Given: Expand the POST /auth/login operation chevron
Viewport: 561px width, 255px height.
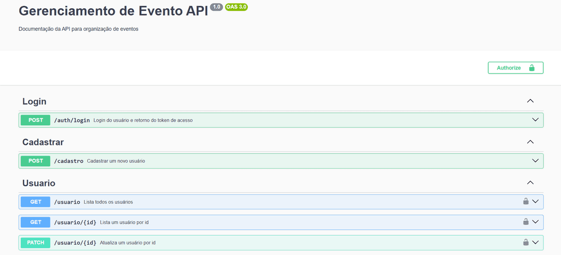Looking at the screenshot, I should pyautogui.click(x=535, y=120).
